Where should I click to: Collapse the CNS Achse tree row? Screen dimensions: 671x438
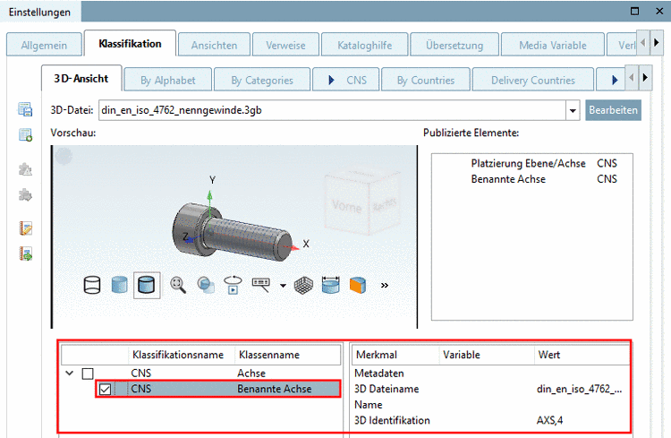69,374
